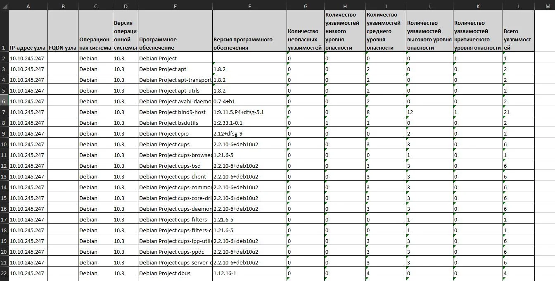Select column F header
The width and height of the screenshot is (555, 281).
tap(249, 6)
